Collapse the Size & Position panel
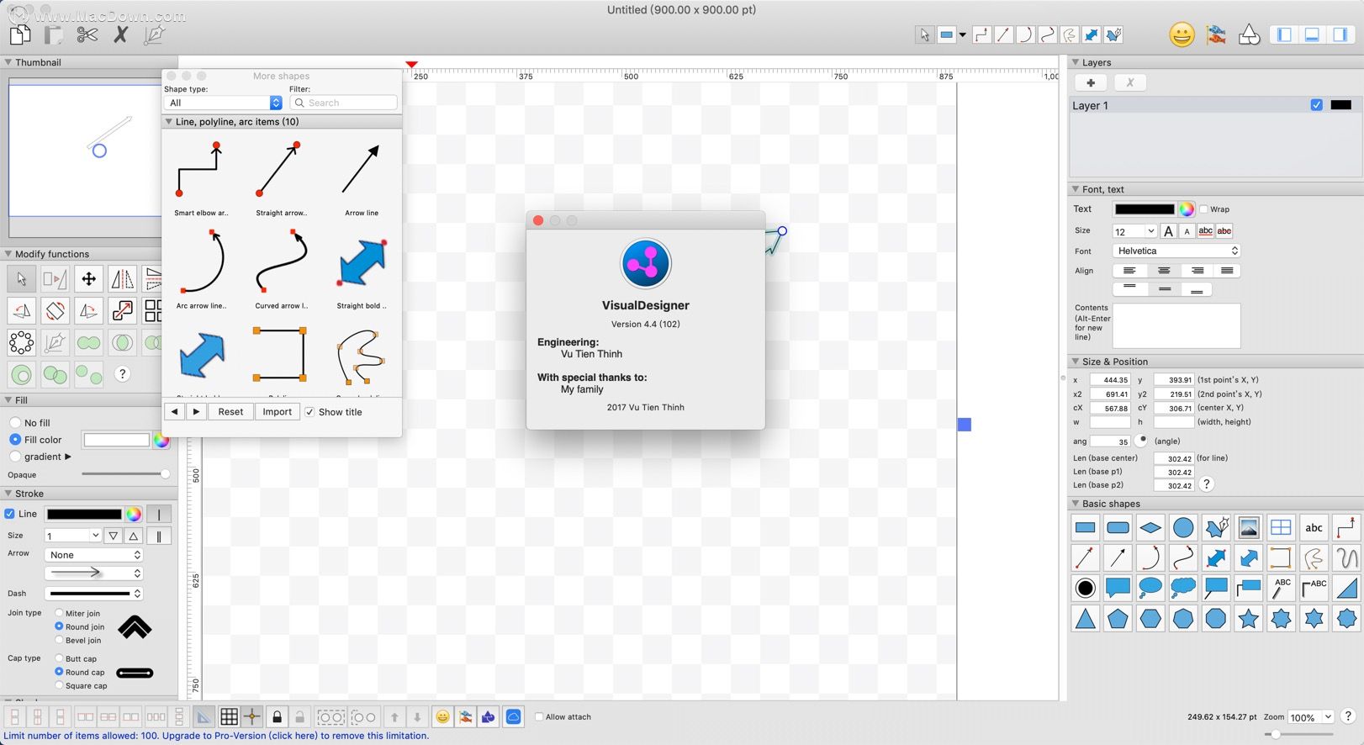 1075,362
